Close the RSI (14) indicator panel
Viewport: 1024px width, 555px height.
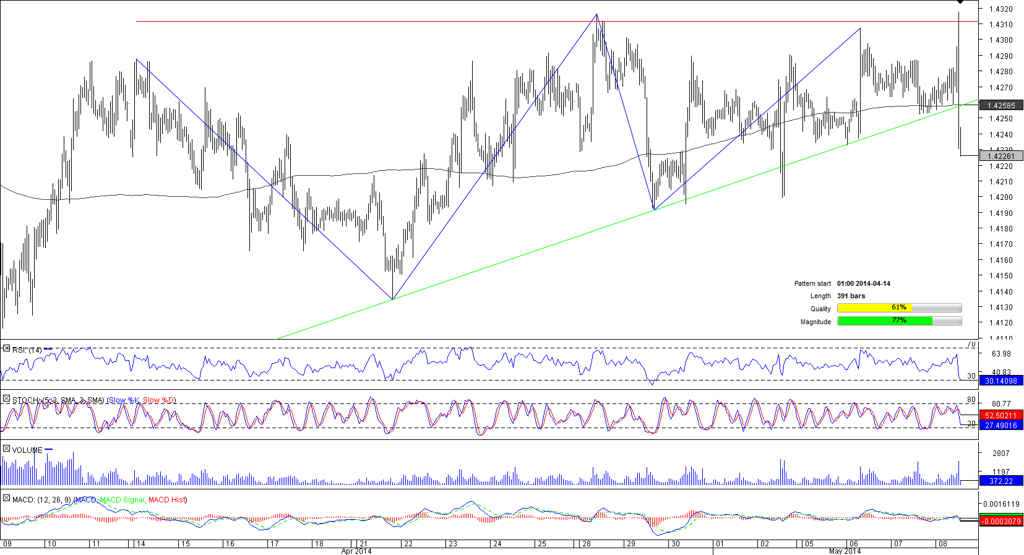tap(6, 349)
